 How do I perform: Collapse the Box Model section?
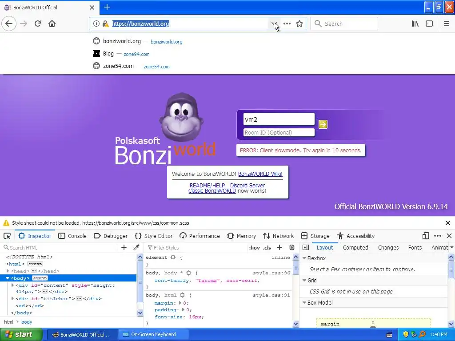click(304, 303)
